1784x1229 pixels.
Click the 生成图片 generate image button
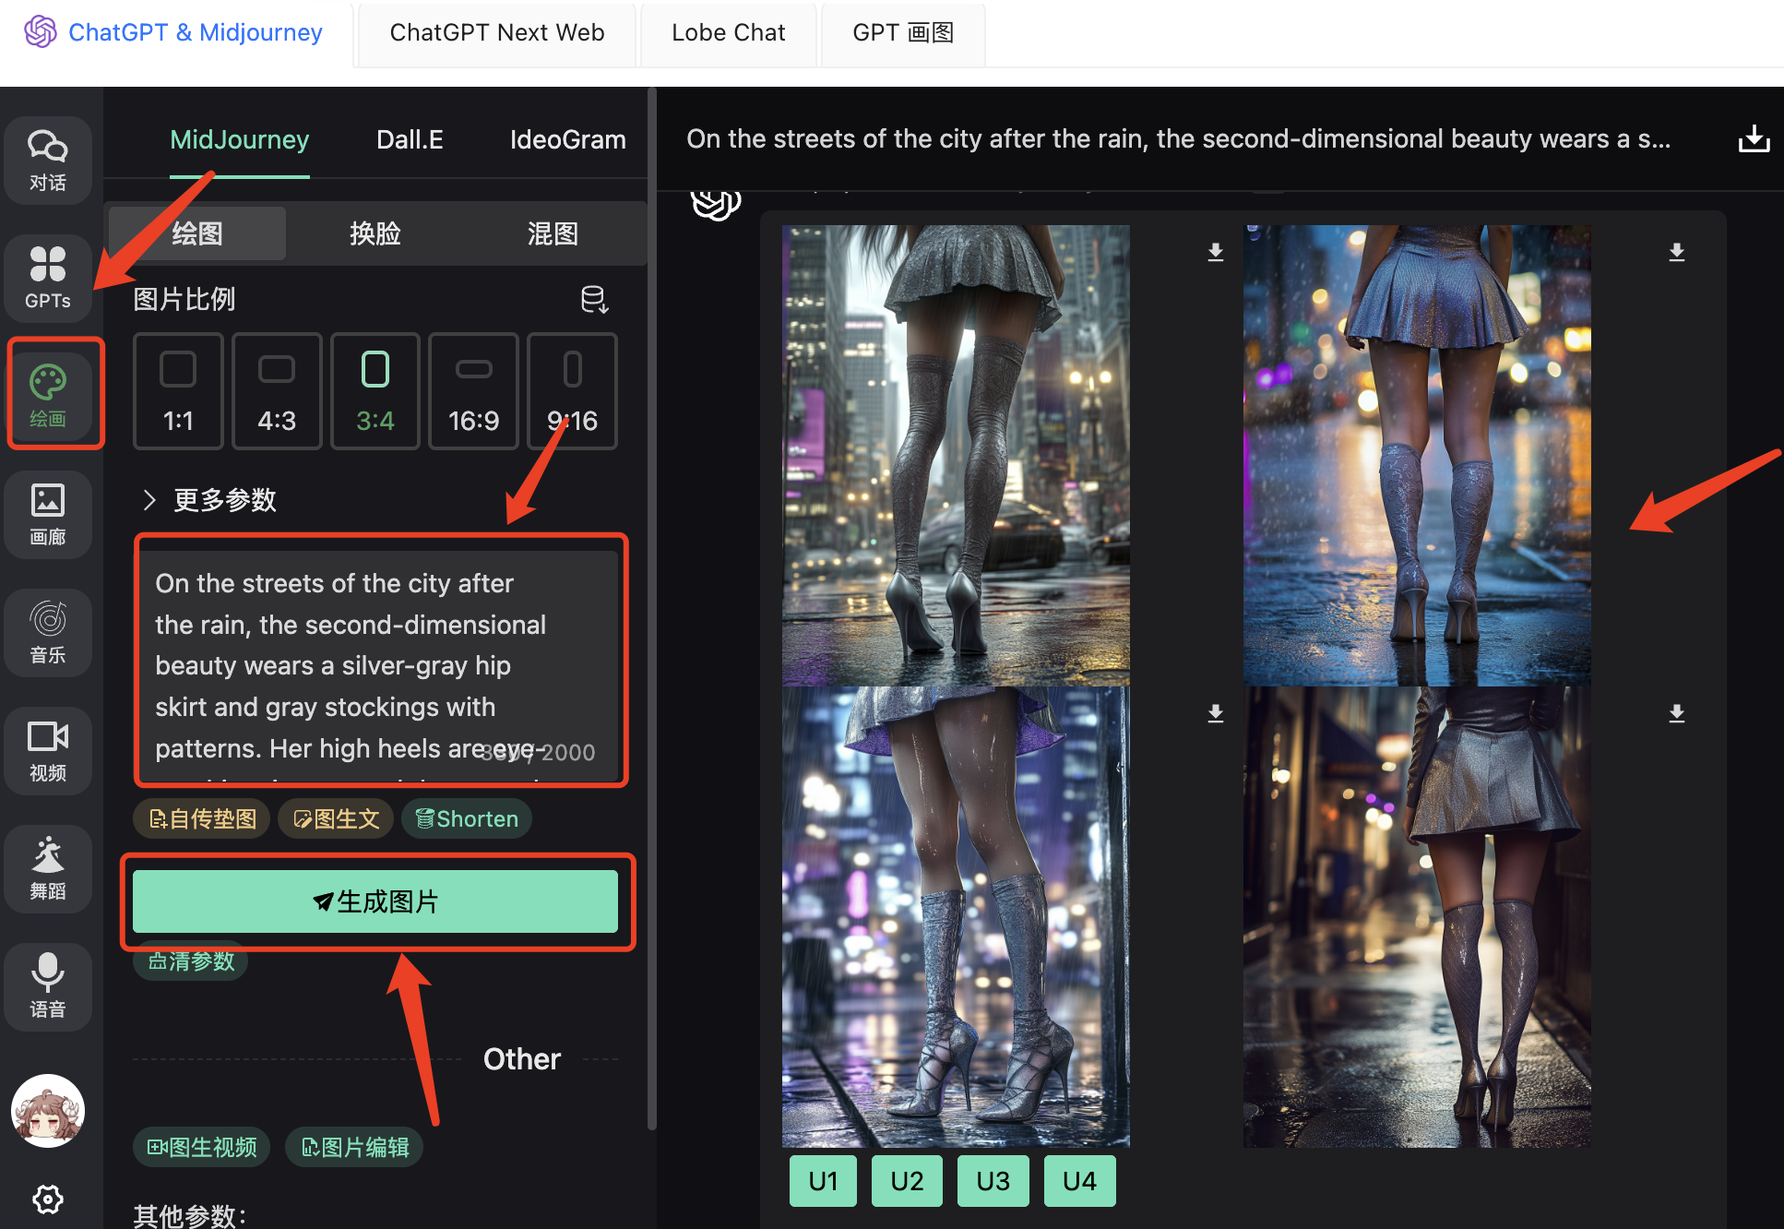[x=375, y=901]
